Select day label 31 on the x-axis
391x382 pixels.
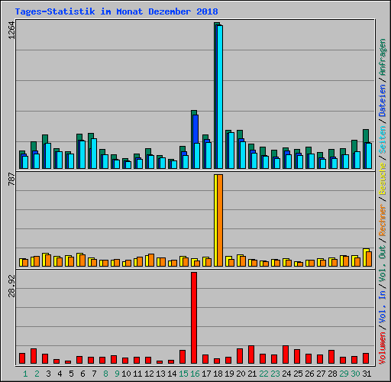pos(367,374)
